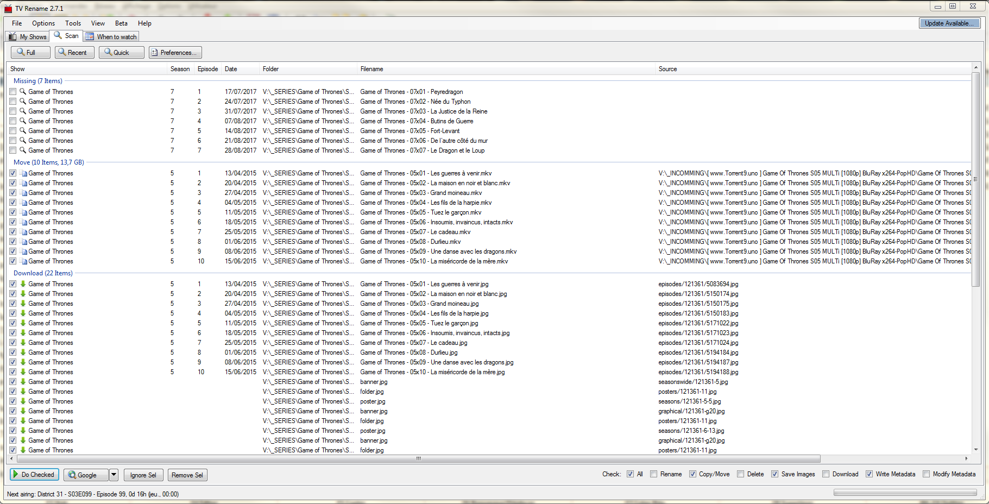The height and width of the screenshot is (504, 989).
Task: Click the Ignore Sel button
Action: point(143,475)
